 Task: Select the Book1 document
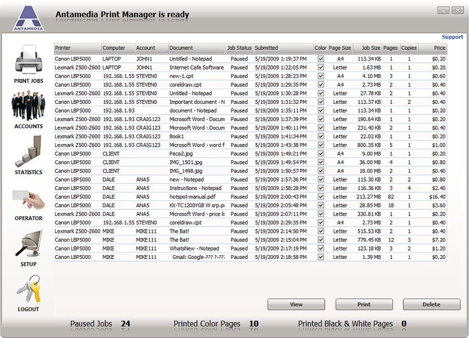click(177, 136)
